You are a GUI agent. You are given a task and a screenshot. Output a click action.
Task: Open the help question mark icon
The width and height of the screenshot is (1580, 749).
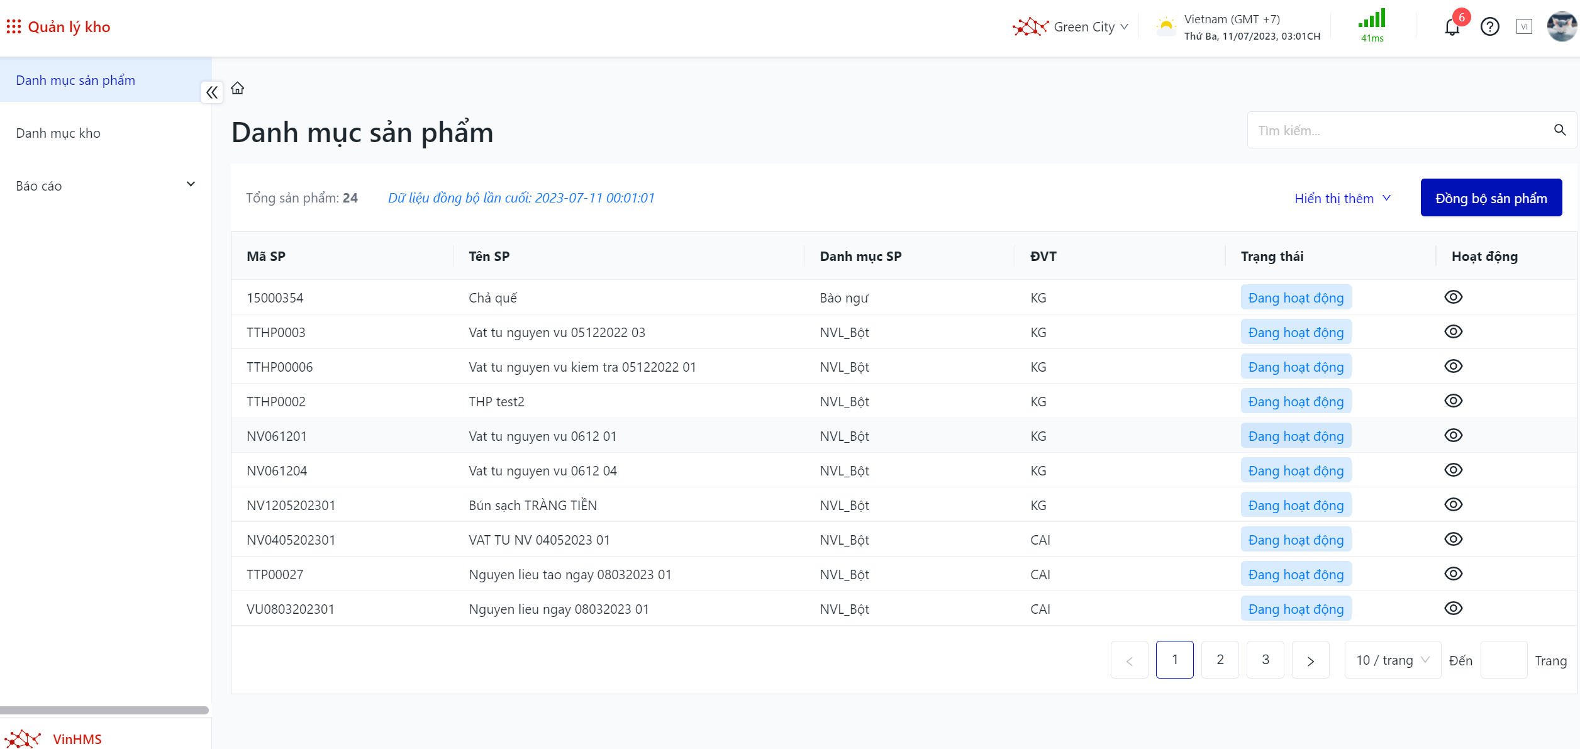1489,27
